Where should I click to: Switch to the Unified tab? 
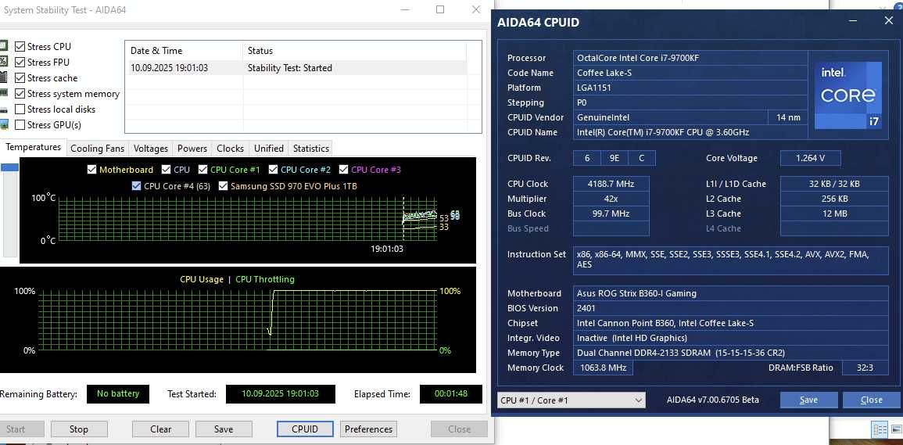pyautogui.click(x=269, y=148)
